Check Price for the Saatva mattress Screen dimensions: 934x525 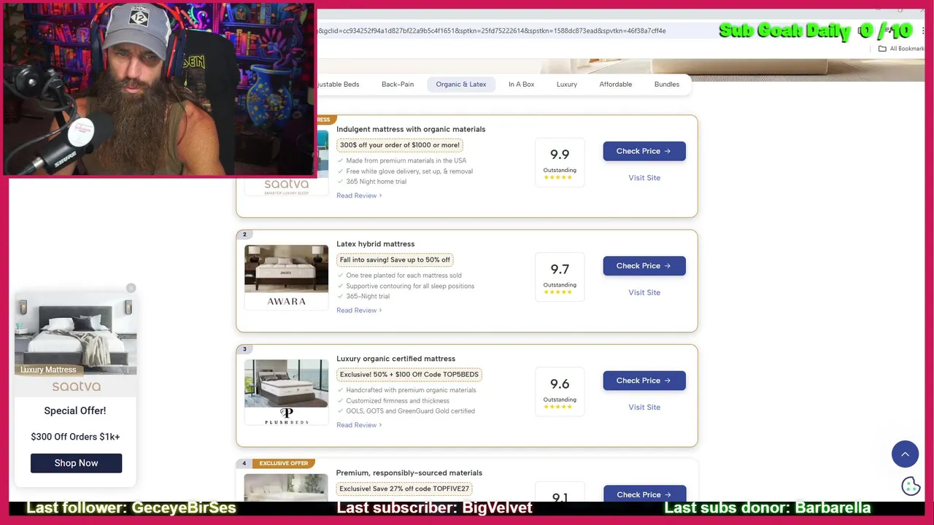644,151
